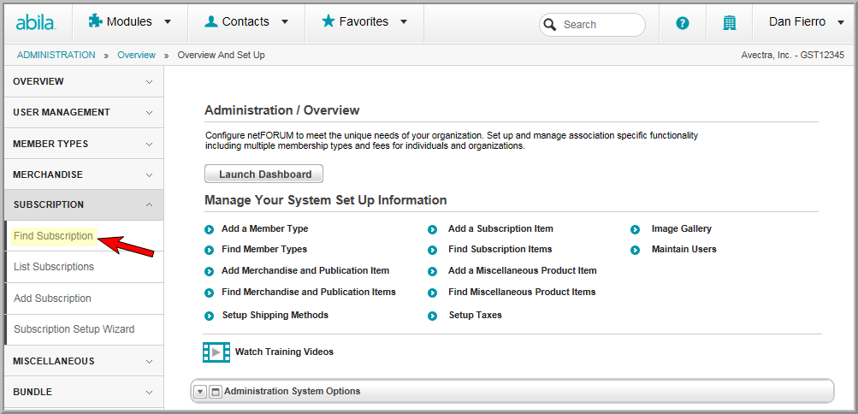This screenshot has width=858, height=414.
Task: Click the Launch Dashboard button
Action: coord(263,174)
